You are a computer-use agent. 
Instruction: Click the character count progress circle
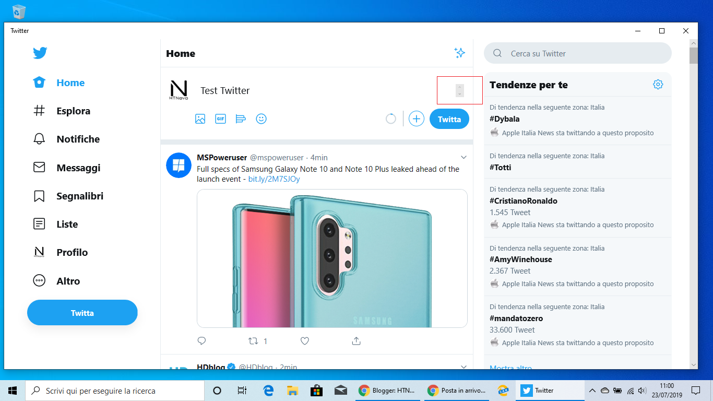coord(391,119)
